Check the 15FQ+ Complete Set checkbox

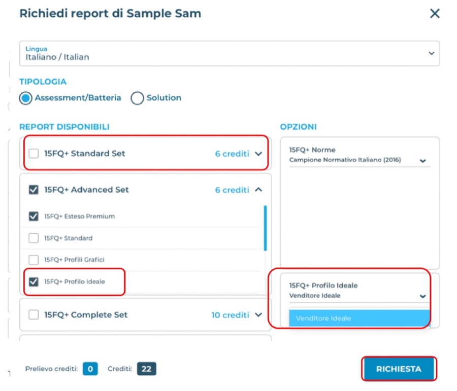click(34, 315)
